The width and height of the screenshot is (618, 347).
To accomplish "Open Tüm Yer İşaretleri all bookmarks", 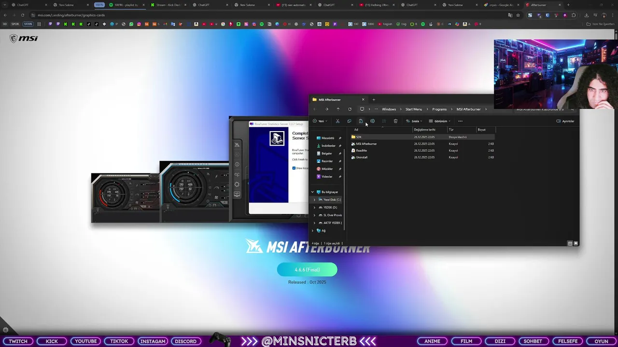I will pyautogui.click(x=599, y=24).
